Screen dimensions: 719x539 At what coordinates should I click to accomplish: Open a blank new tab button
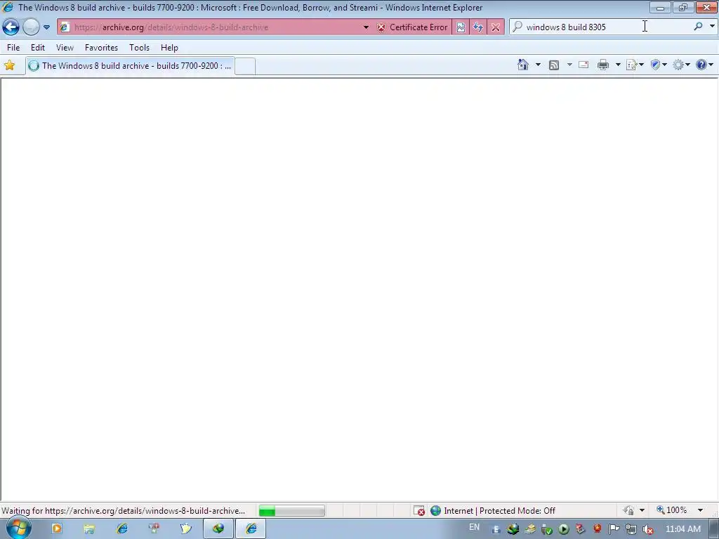click(x=245, y=67)
